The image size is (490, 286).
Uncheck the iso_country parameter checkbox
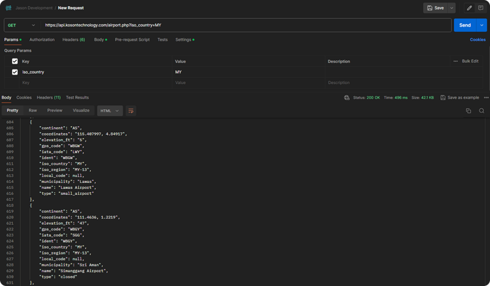pos(15,72)
